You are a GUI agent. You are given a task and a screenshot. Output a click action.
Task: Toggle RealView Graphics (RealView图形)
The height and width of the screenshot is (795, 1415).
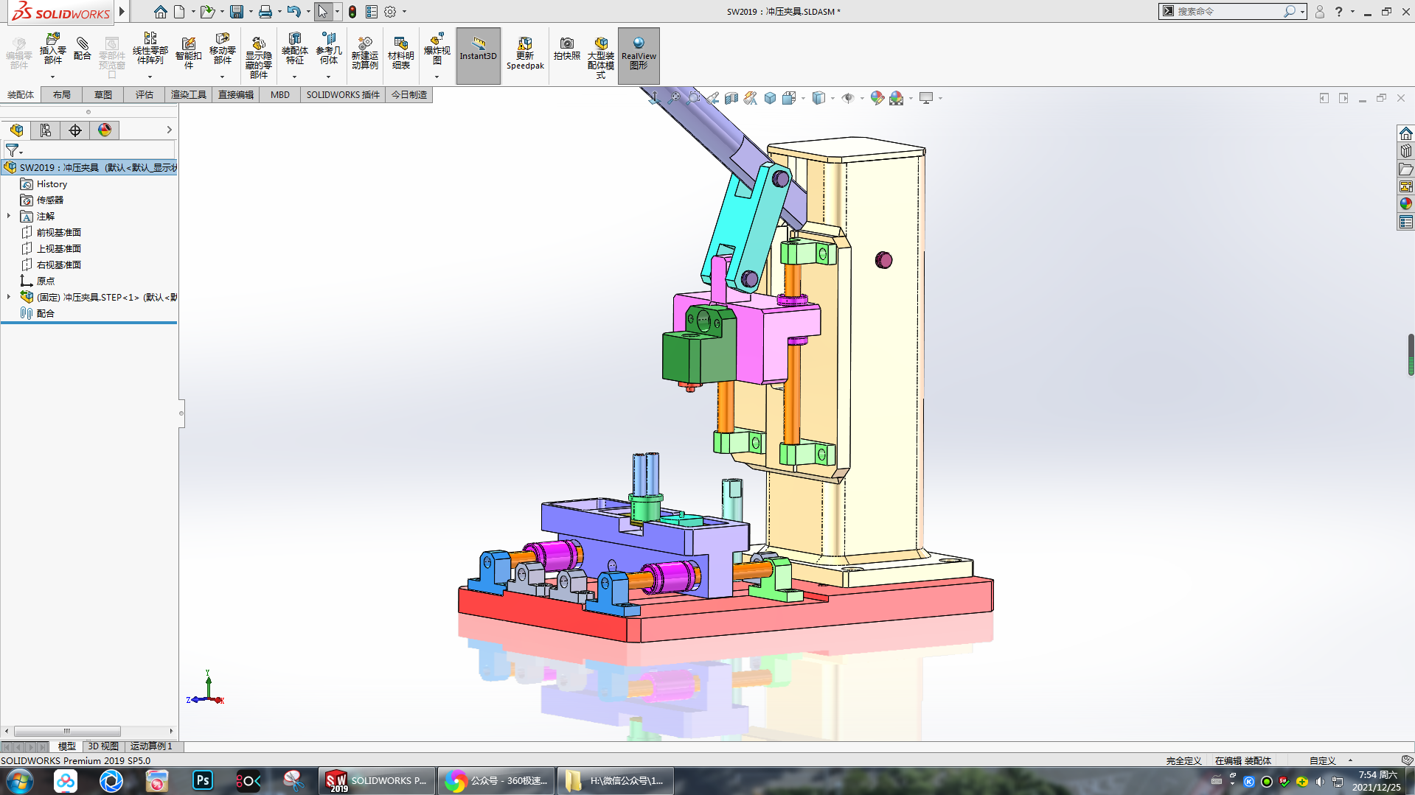point(639,55)
